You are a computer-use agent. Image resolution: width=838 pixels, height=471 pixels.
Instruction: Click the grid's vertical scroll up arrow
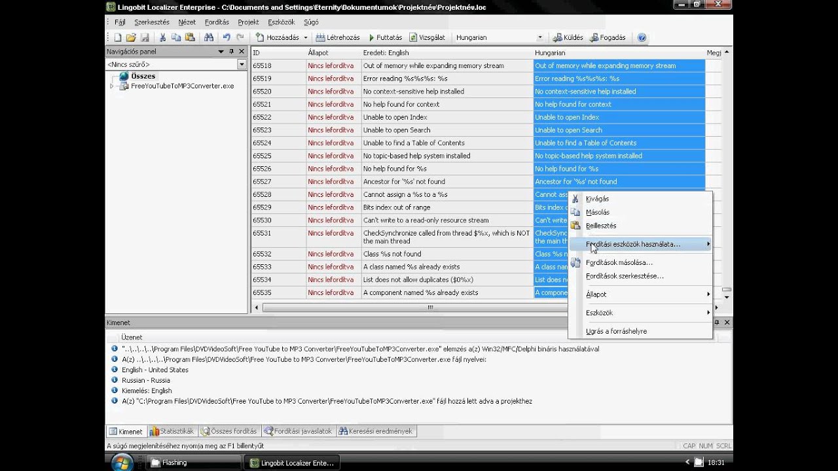pyautogui.click(x=727, y=52)
